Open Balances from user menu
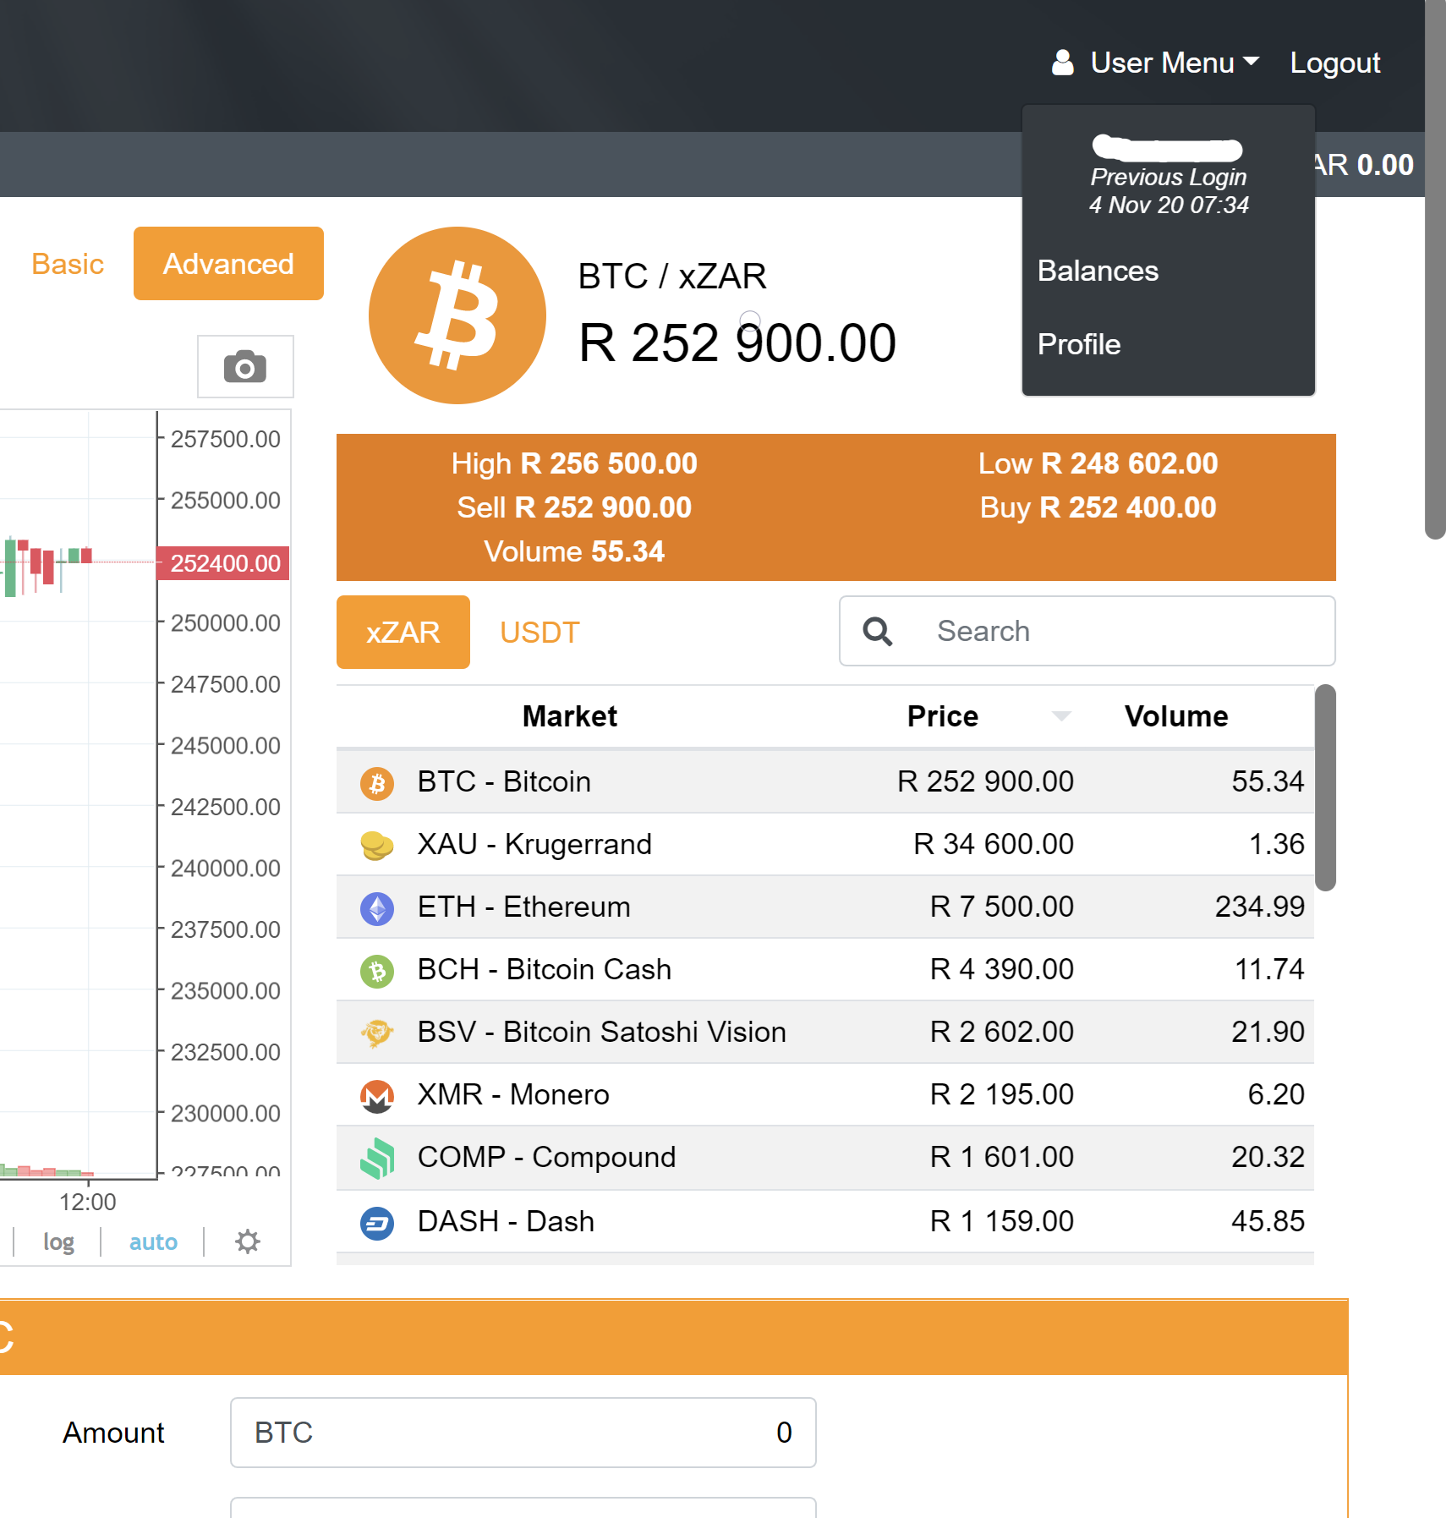The height and width of the screenshot is (1518, 1446). pos(1098,271)
